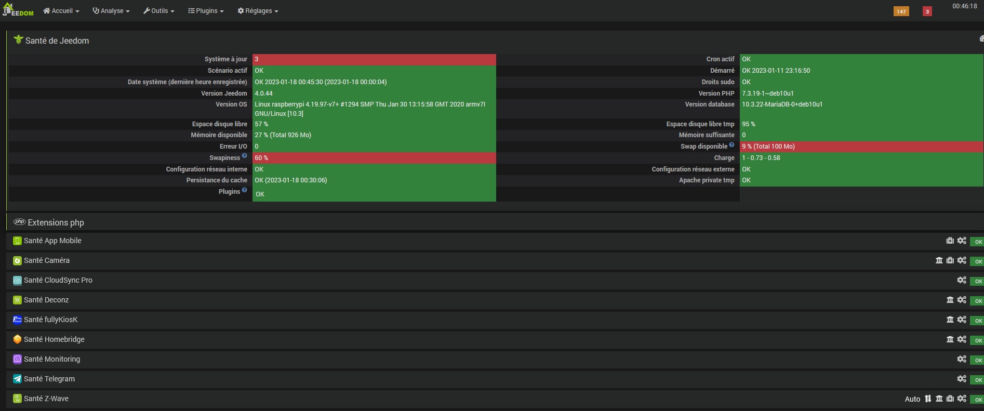Open the Réglages menu
The image size is (984, 411).
coord(258,11)
